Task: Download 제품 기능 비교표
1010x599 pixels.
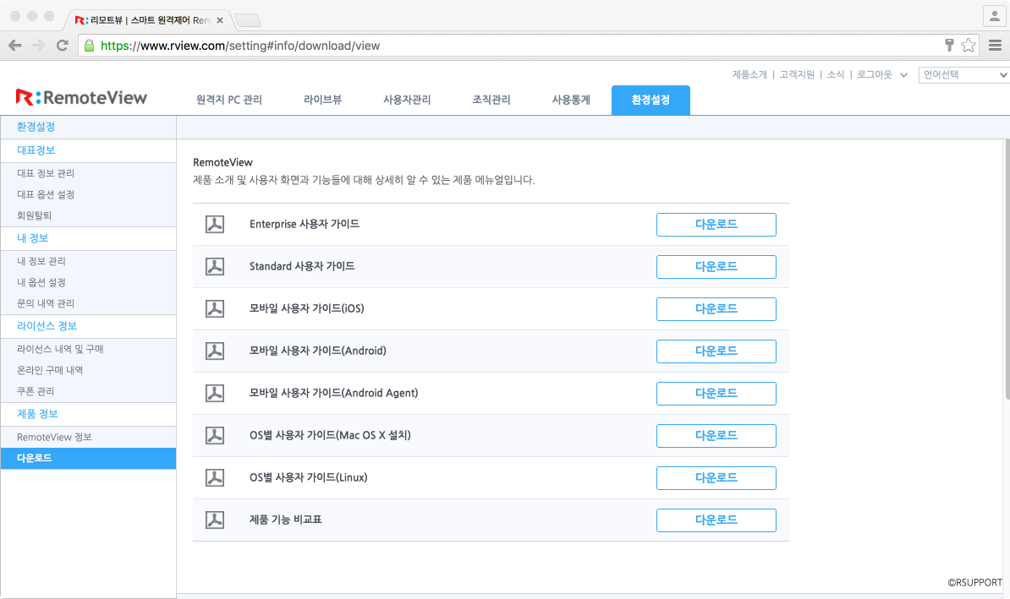Action: click(x=716, y=520)
